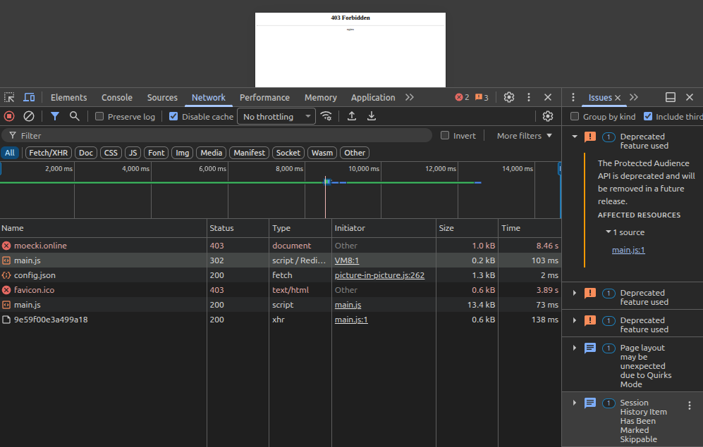
Task: Open picture-in-picture.js:262 initiator link
Action: click(x=379, y=275)
